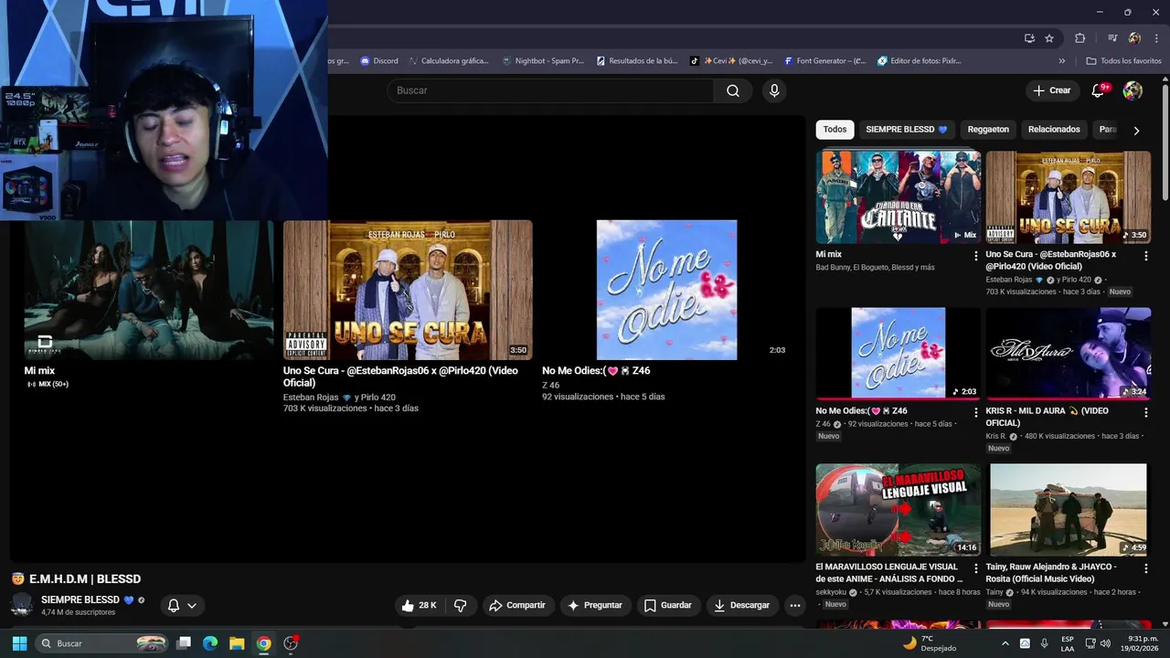Open options menu for Uno Se Cura sidebar video
The image size is (1170, 658).
coord(1145,256)
